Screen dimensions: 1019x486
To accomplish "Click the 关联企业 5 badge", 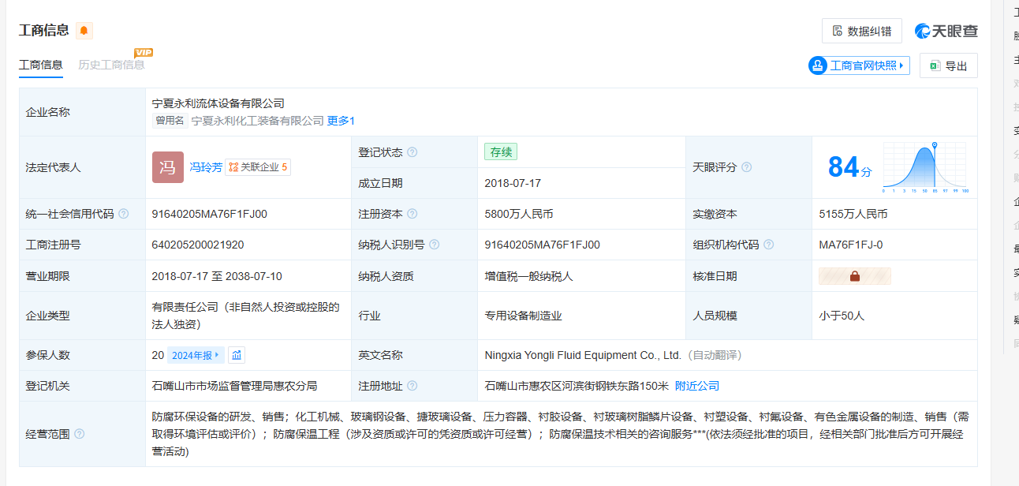I will click(x=258, y=167).
